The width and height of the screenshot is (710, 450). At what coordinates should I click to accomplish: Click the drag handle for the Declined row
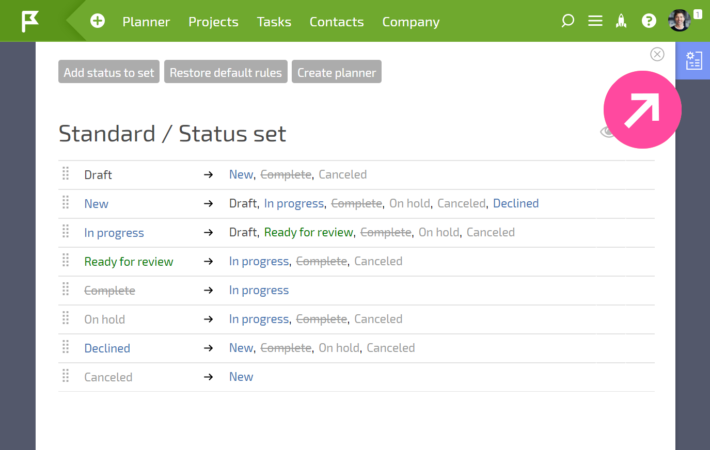point(66,347)
